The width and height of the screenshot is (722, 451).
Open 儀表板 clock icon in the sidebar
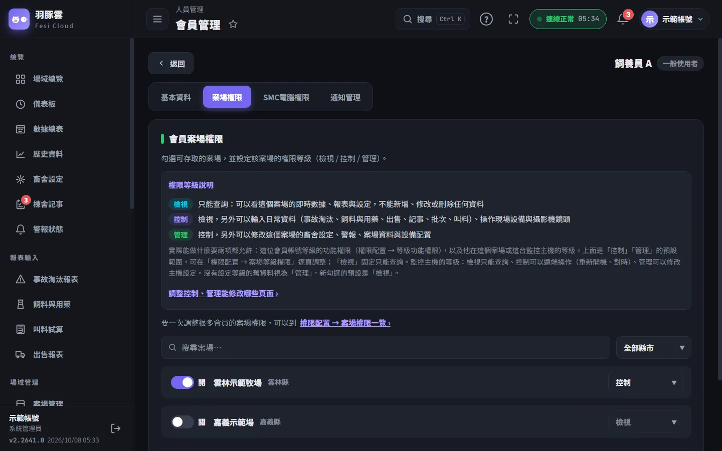[x=21, y=104]
